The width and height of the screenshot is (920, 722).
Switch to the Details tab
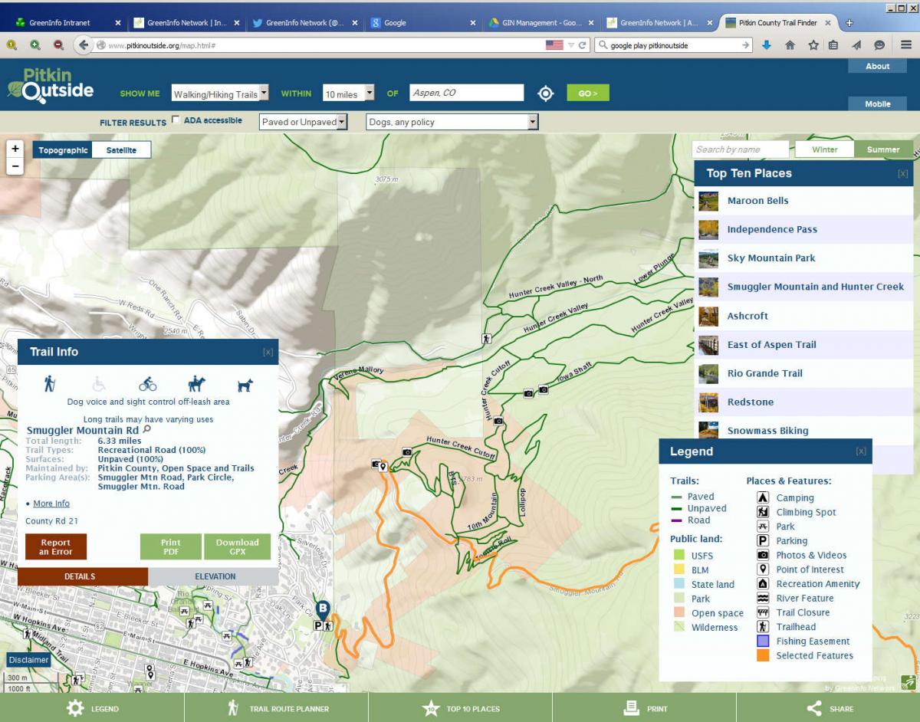[83, 576]
